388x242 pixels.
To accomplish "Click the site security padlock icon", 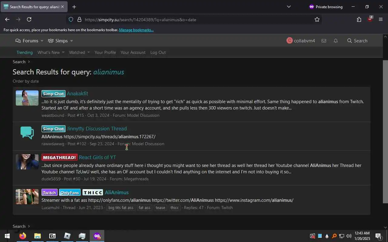I will tap(79, 19).
